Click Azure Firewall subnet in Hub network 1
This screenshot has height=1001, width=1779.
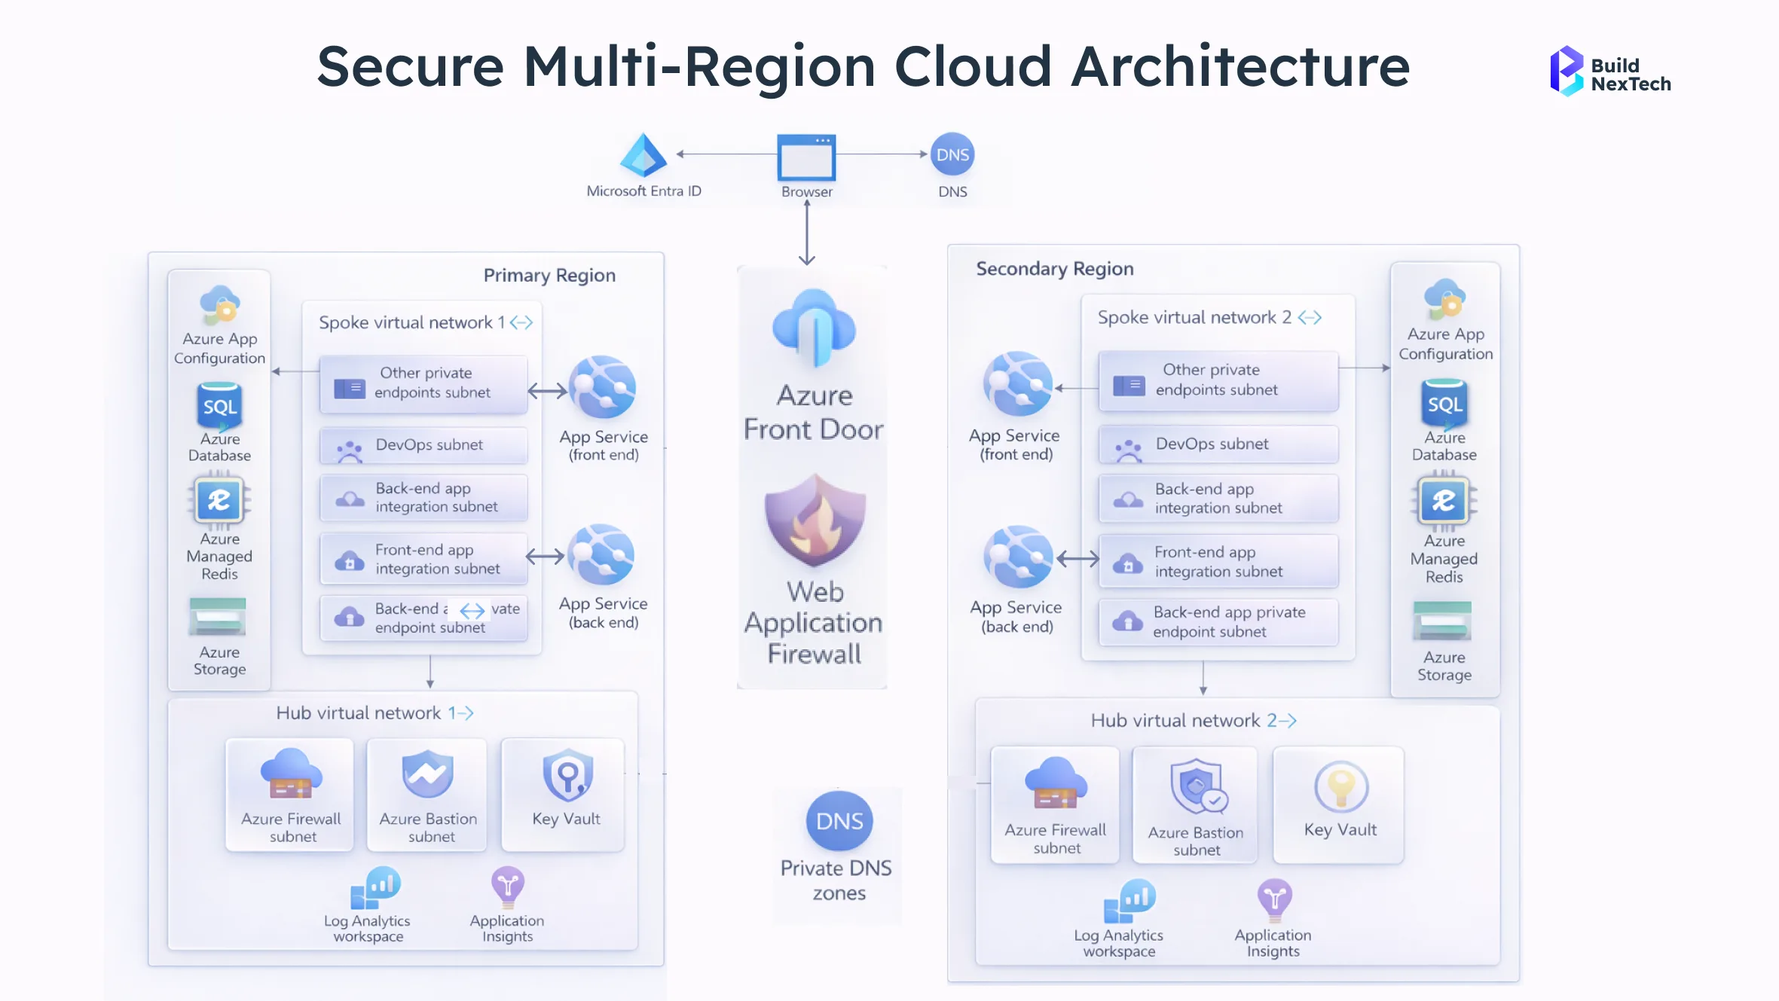coord(291,794)
